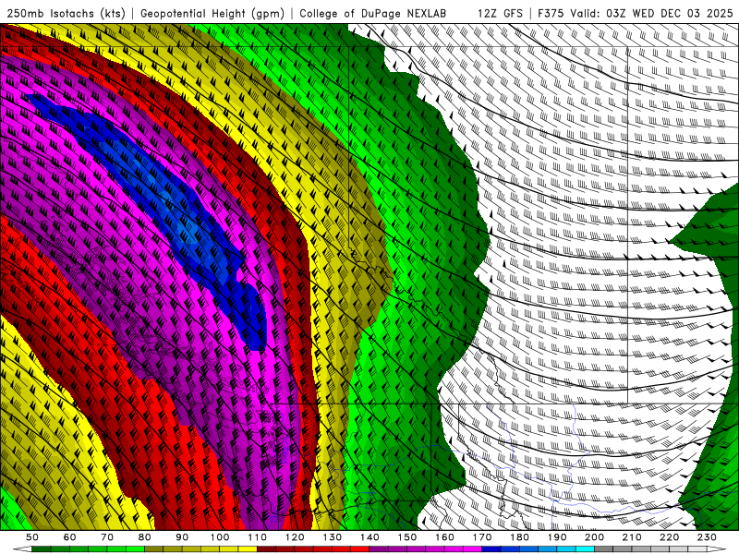Click the 100 kt color scale label

(x=220, y=537)
